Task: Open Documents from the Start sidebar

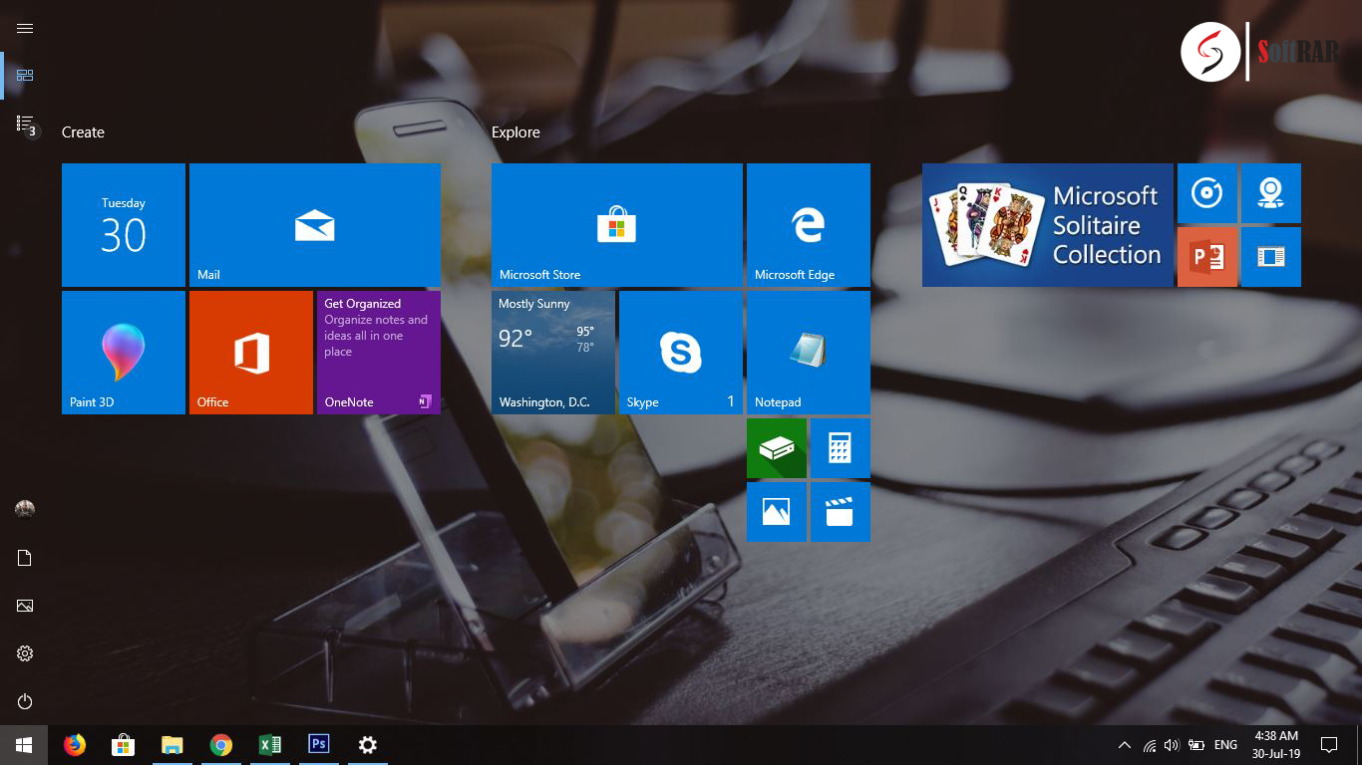Action: coord(25,558)
